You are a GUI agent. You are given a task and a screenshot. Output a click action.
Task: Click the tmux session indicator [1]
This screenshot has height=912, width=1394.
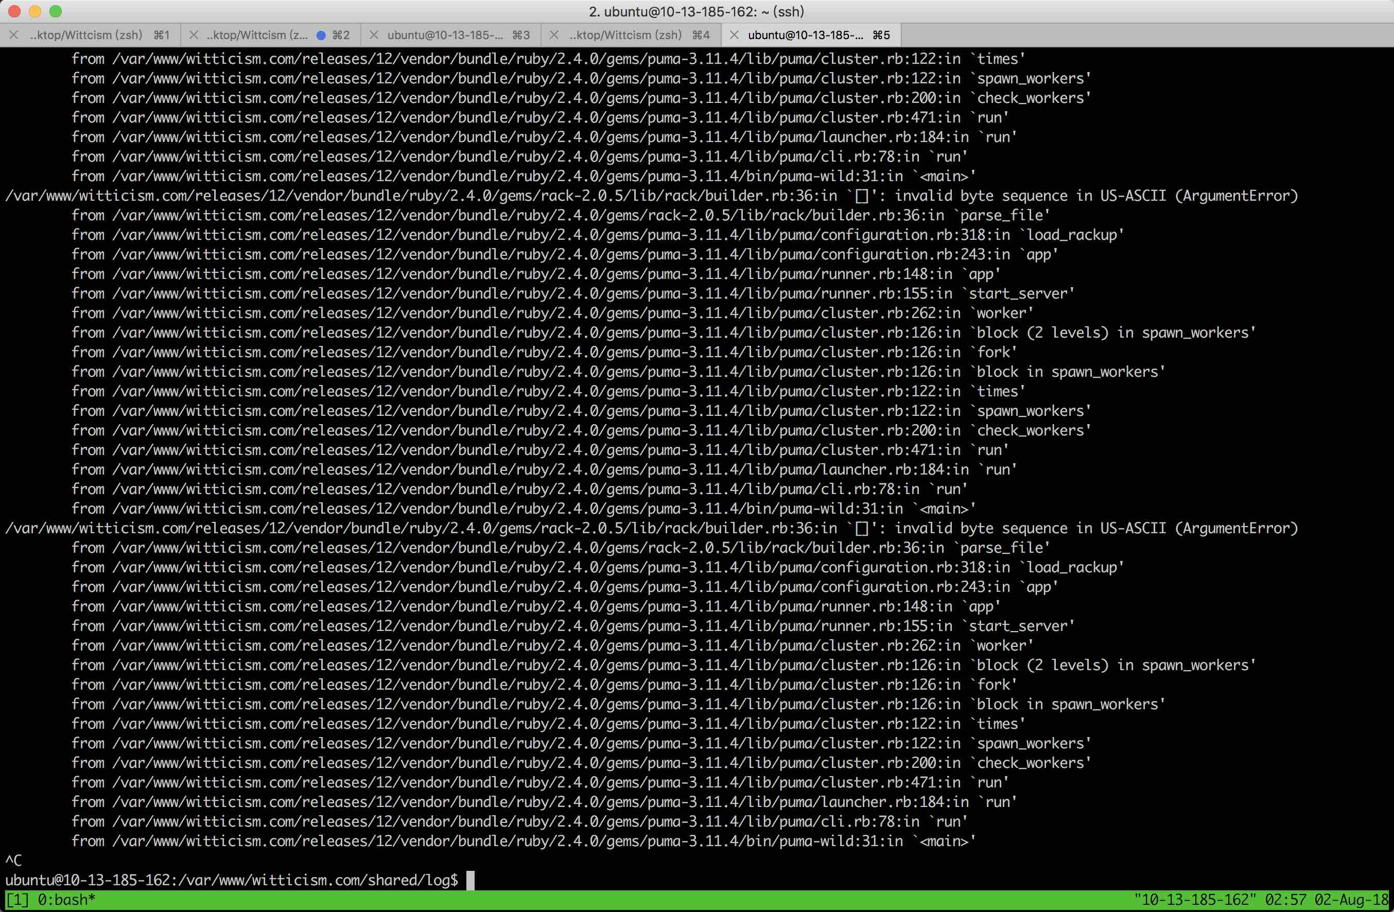pos(17,900)
